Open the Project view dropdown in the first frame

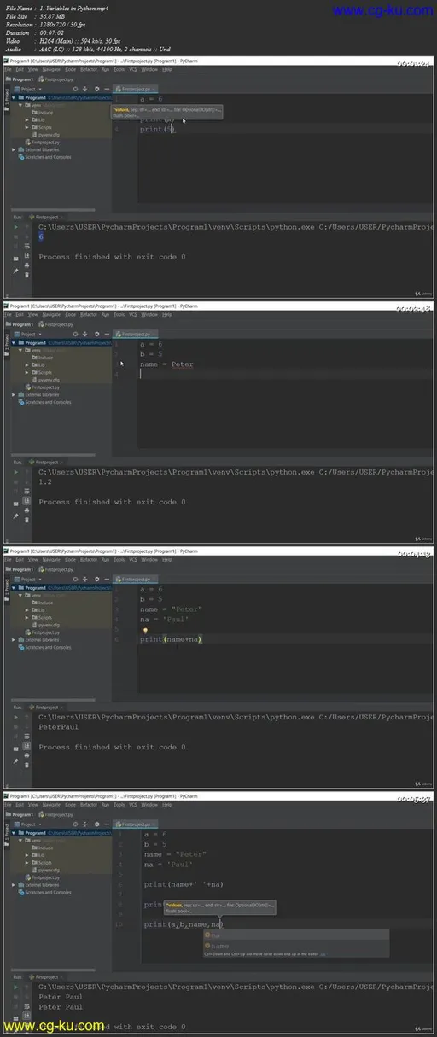coord(27,89)
